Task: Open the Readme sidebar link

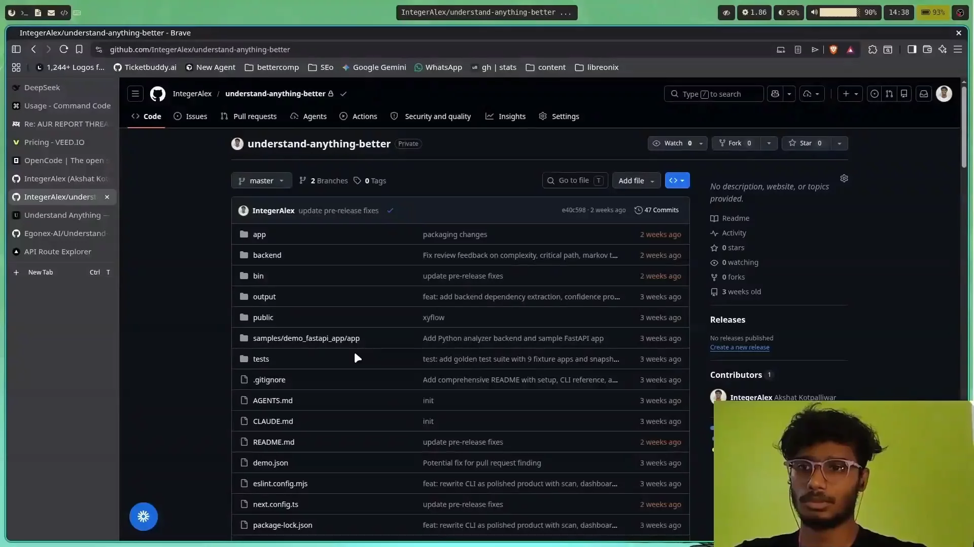Action: [730, 218]
